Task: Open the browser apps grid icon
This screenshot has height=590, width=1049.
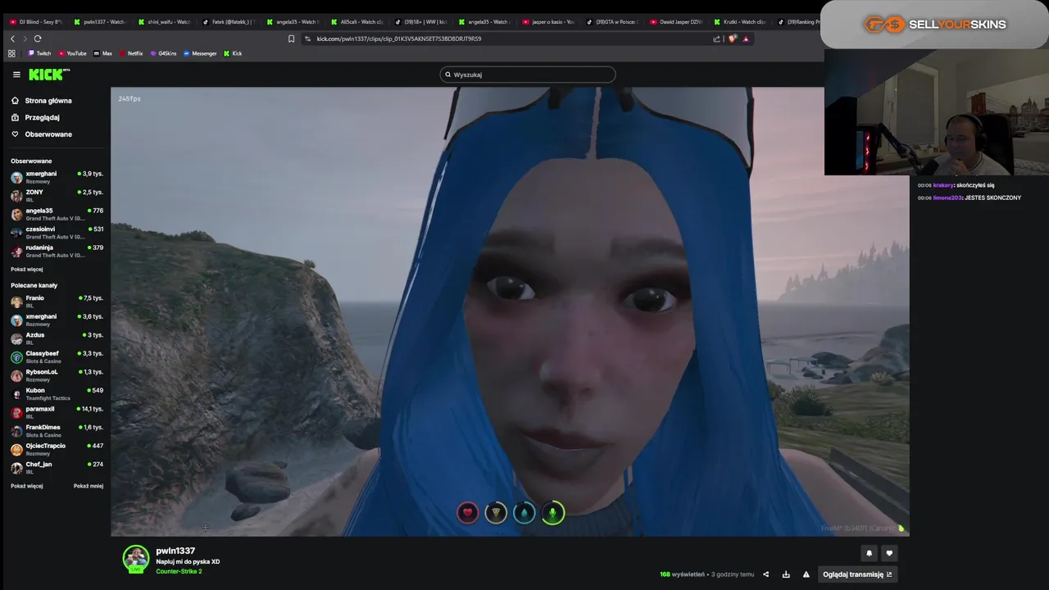Action: pos(11,53)
